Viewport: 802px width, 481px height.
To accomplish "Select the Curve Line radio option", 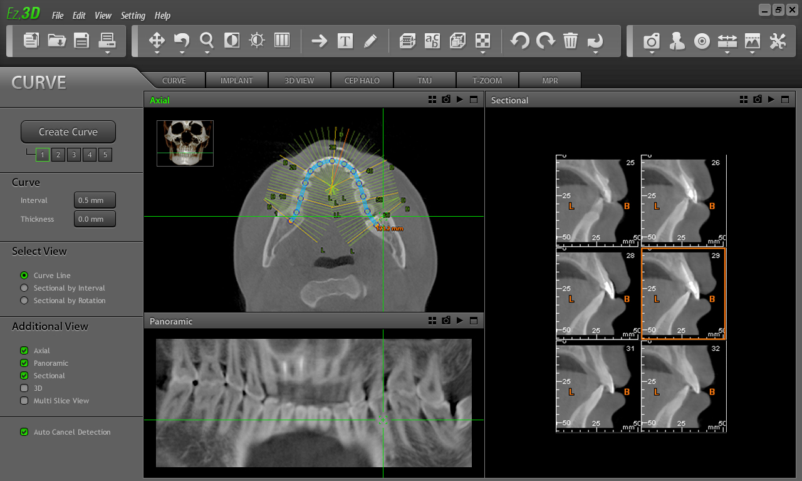I will (24, 275).
